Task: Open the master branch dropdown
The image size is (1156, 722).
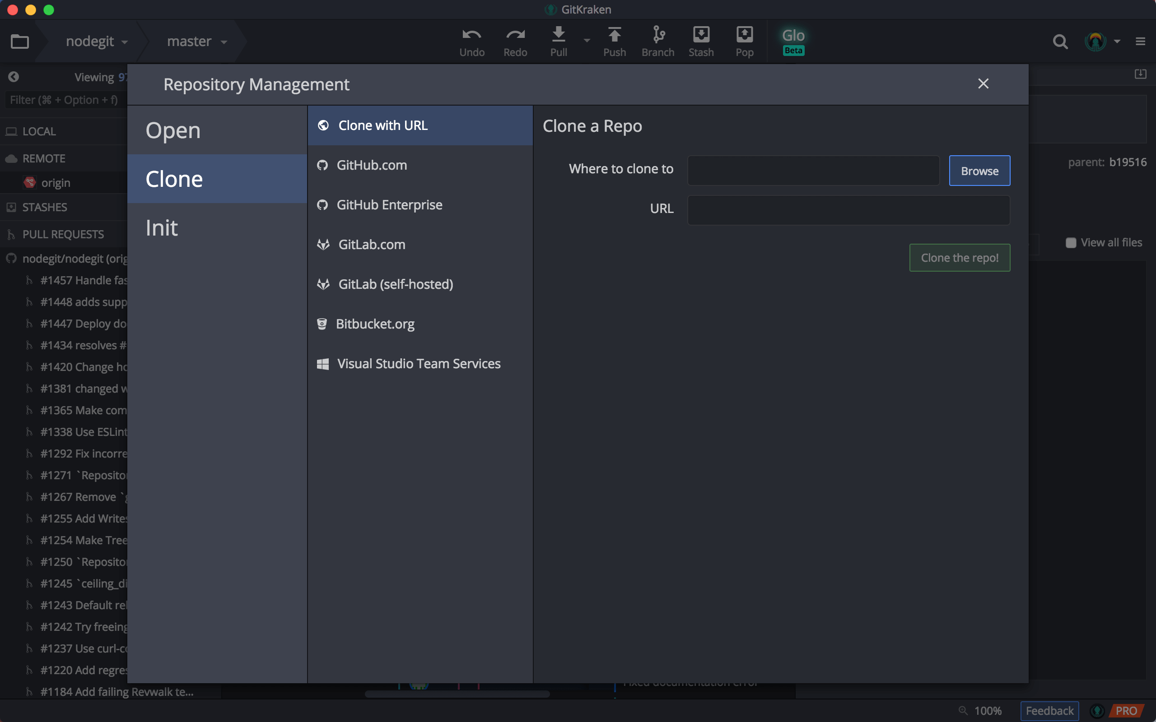Action: [196, 42]
